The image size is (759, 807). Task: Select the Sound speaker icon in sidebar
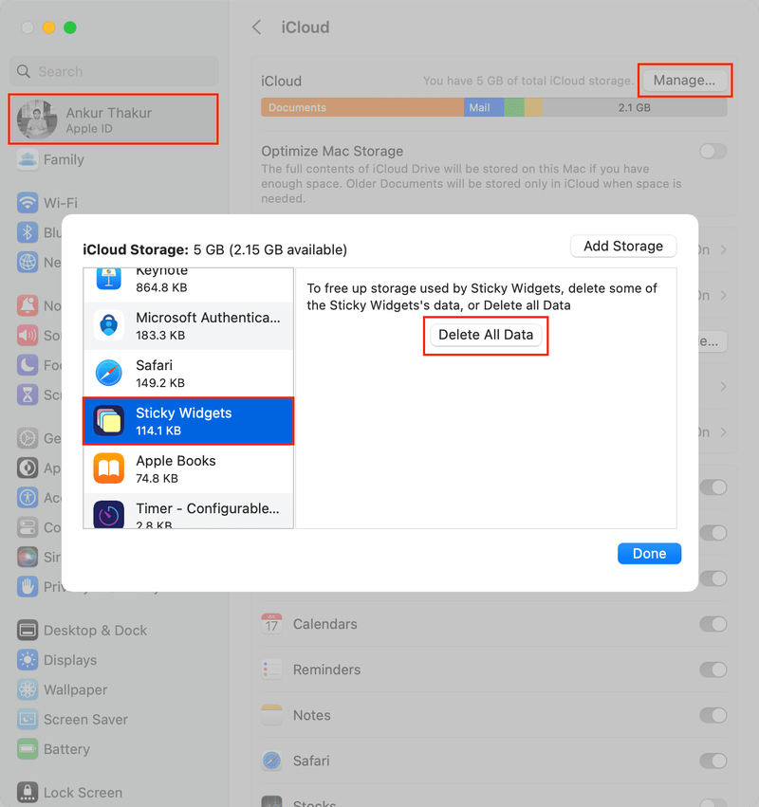point(28,336)
